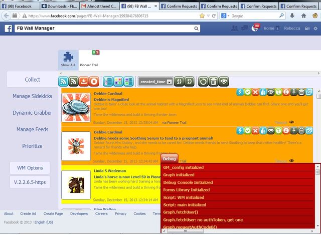Sort posts descending with Z-A icon
Image resolution: width=321 pixels, height=235 pixels.
(189, 82)
